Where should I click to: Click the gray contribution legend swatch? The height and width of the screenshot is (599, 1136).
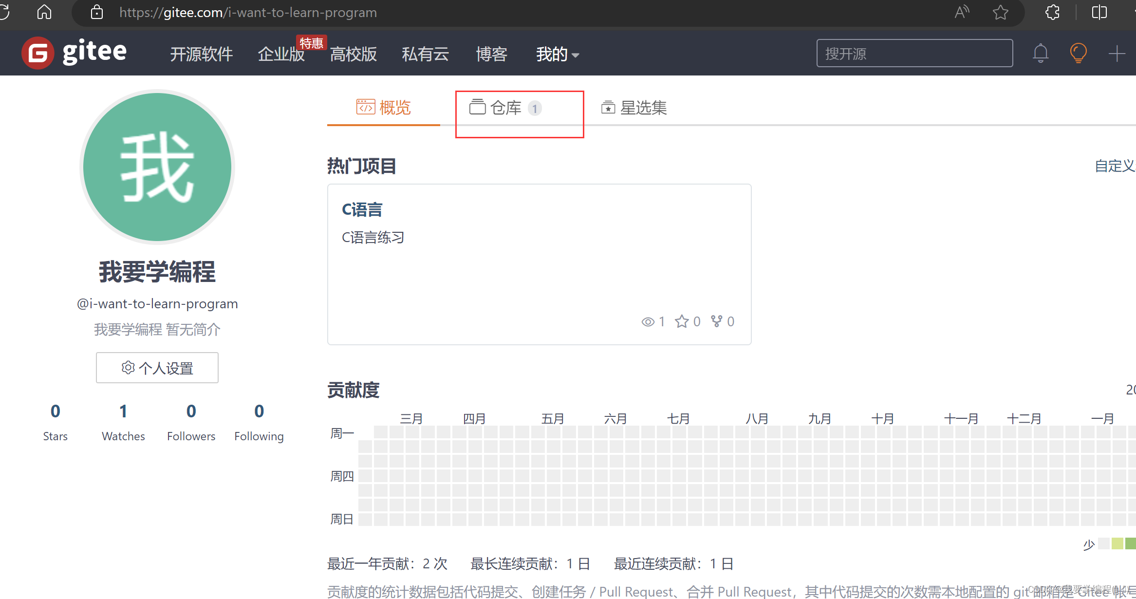pyautogui.click(x=1104, y=543)
